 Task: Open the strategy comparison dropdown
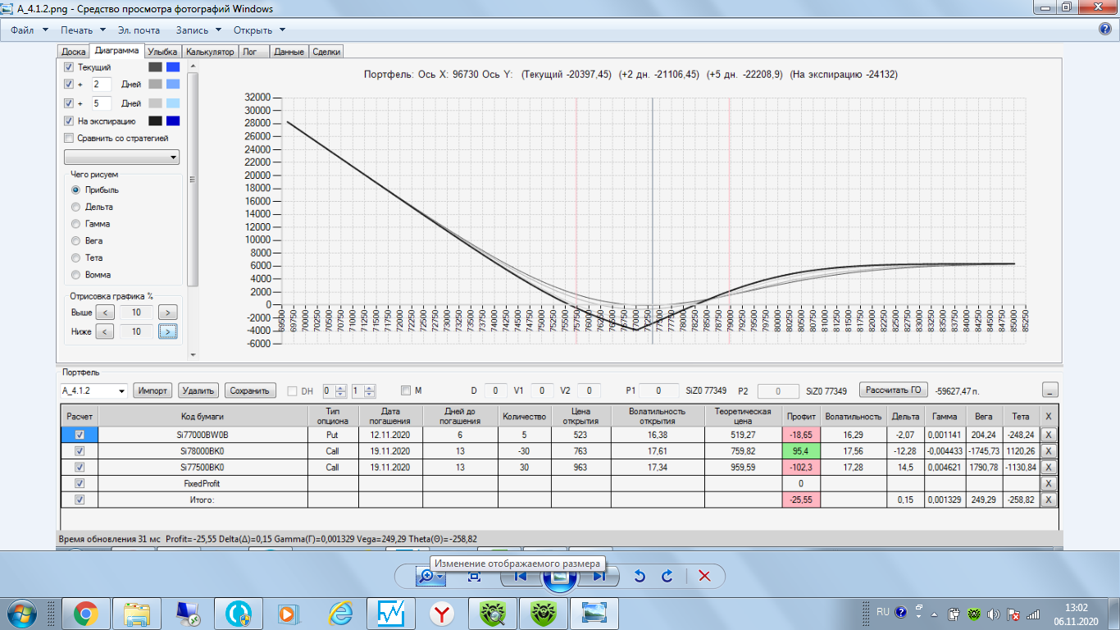pyautogui.click(x=121, y=157)
